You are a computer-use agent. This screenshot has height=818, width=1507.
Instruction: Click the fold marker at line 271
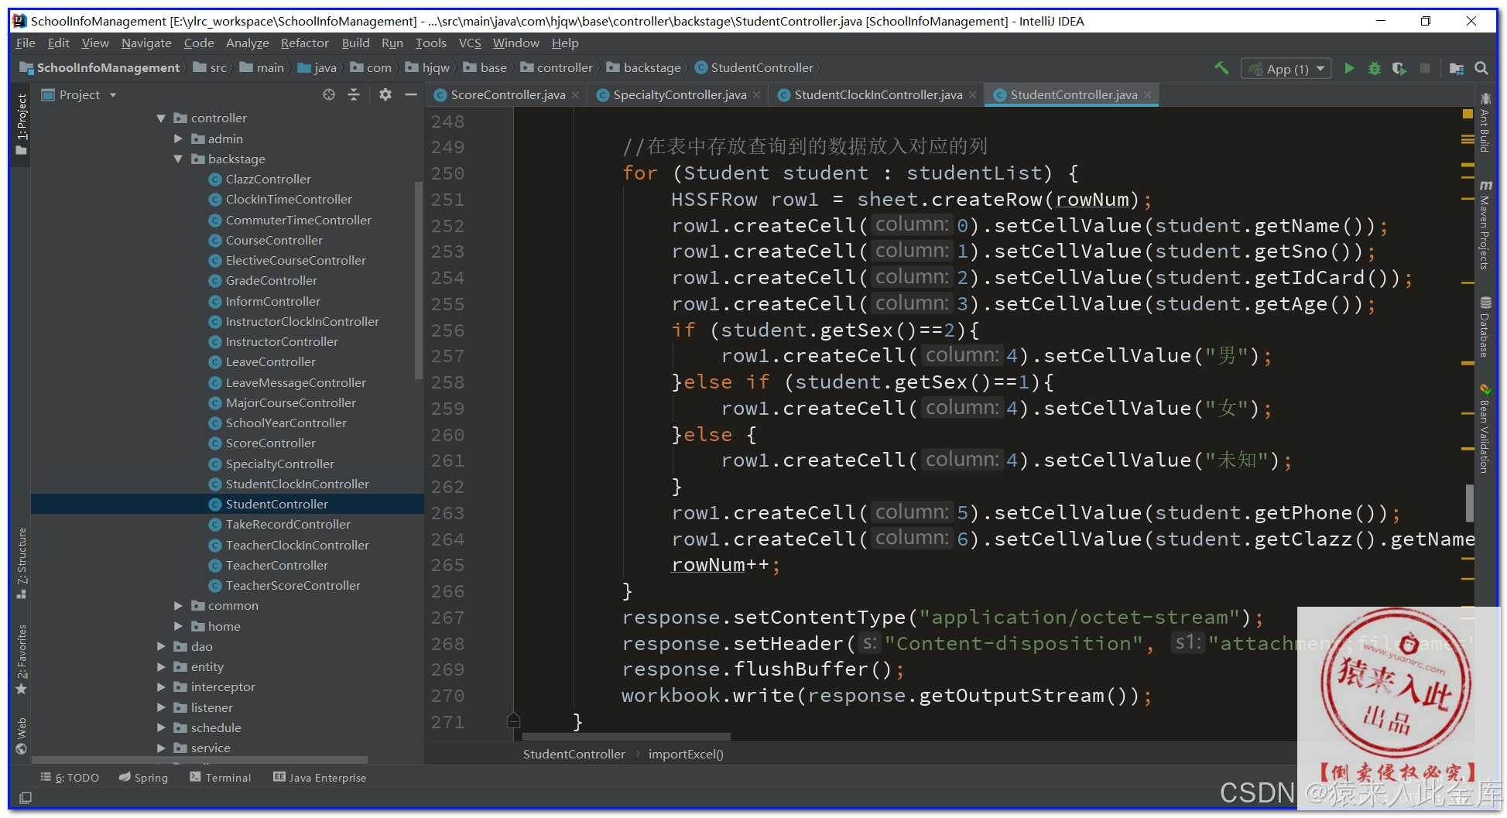[513, 721]
